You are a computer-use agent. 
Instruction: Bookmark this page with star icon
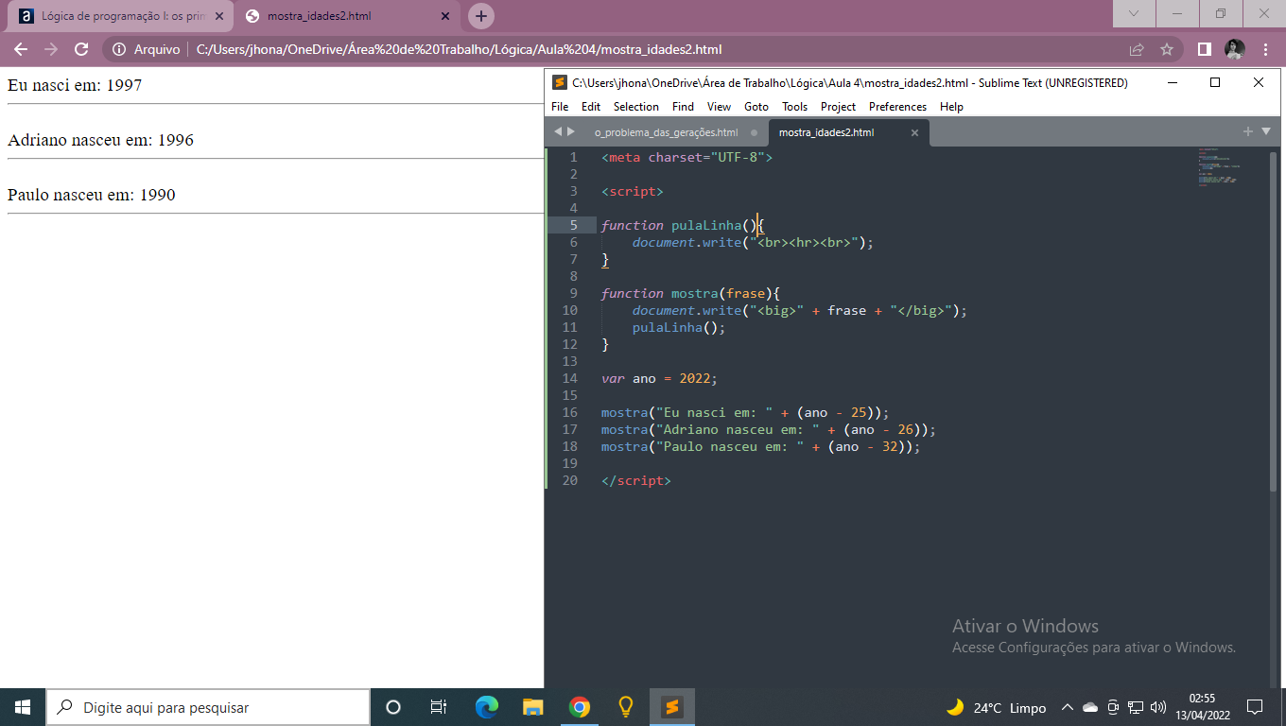(1167, 49)
